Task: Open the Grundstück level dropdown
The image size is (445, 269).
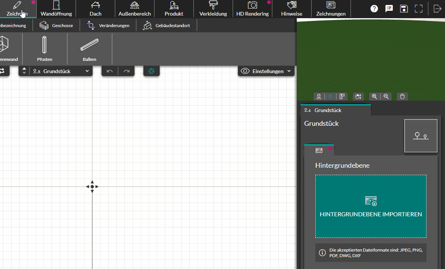Action: tap(61, 71)
